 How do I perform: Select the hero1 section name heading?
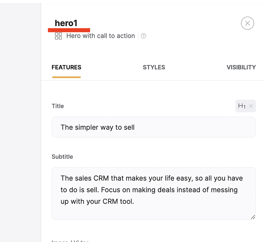pos(66,23)
